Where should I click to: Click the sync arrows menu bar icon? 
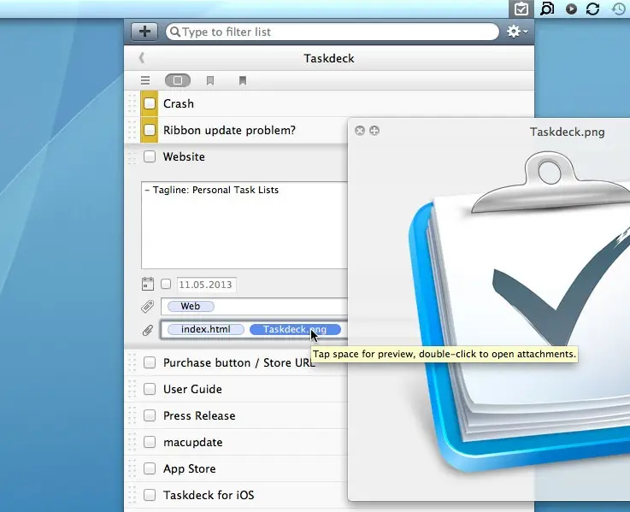point(593,9)
